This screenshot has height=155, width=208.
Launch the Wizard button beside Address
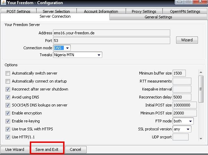(187, 40)
